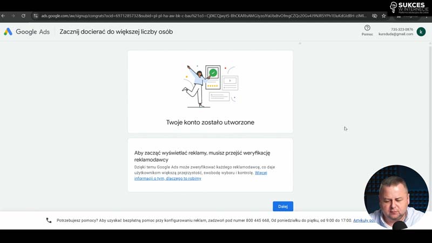Reload the page with refresh icon
The width and height of the screenshot is (432, 243).
pos(23,16)
